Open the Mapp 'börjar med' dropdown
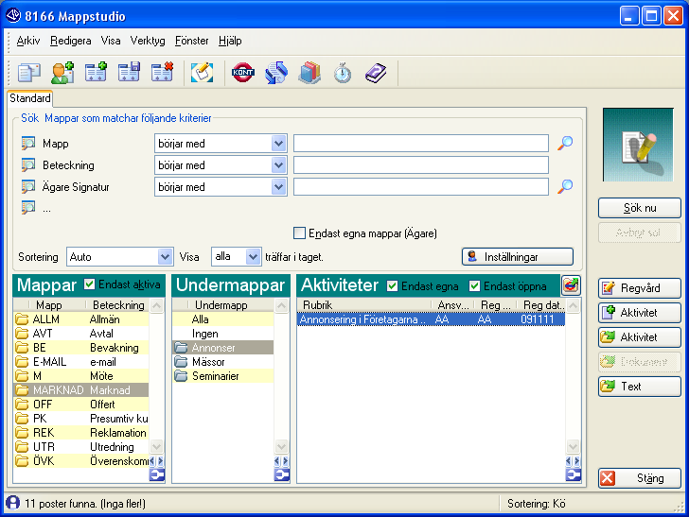The width and height of the screenshot is (689, 517). (x=278, y=144)
